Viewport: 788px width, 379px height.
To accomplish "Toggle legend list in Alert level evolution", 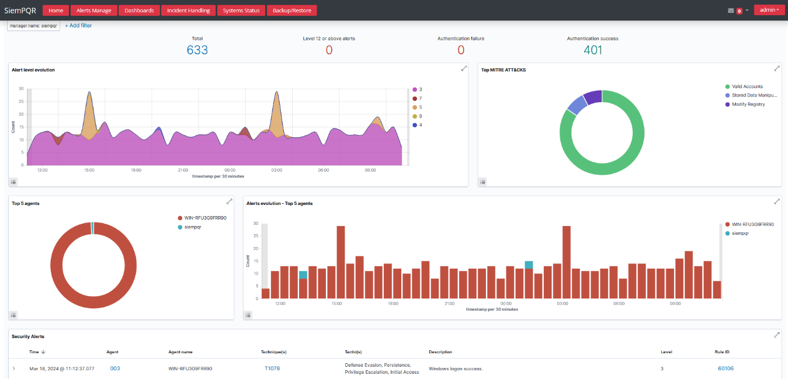I will click(x=13, y=182).
